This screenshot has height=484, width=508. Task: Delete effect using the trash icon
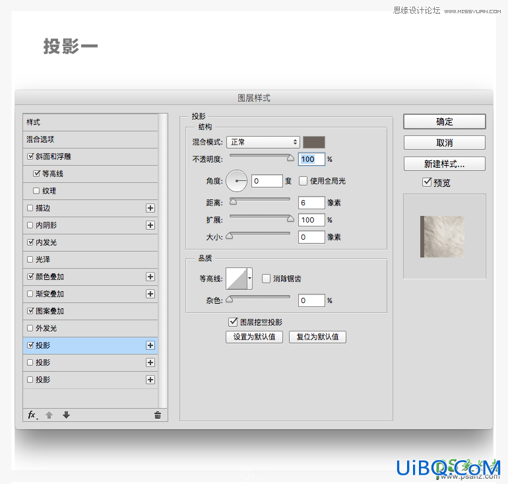[x=158, y=415]
